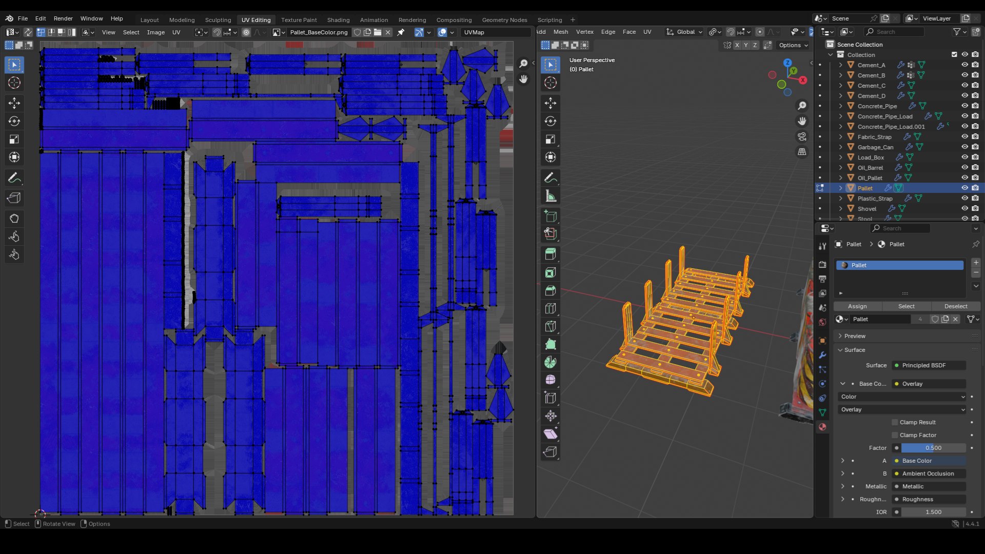Image resolution: width=985 pixels, height=554 pixels.
Task: Click the Ambient Occlusion input B button
Action: click(x=929, y=473)
